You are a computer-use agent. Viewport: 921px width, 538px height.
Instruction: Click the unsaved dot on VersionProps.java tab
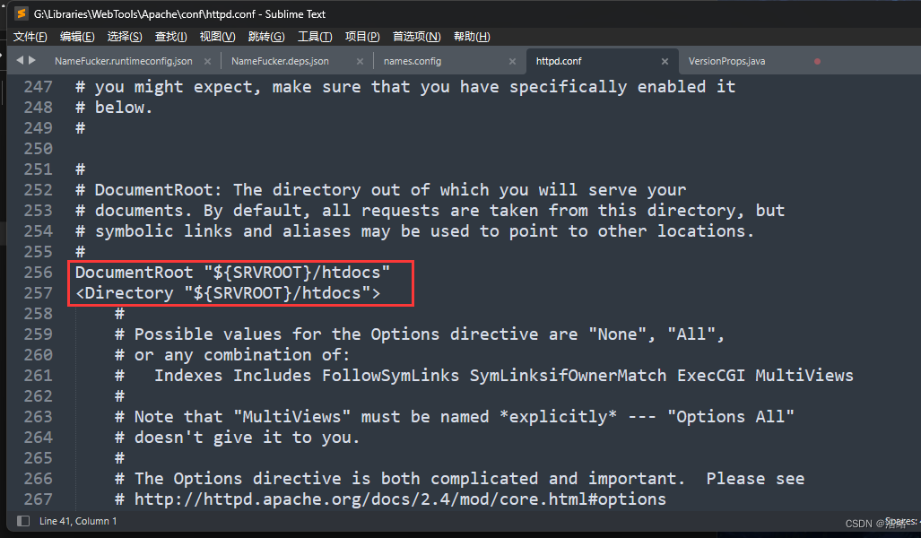coord(817,62)
